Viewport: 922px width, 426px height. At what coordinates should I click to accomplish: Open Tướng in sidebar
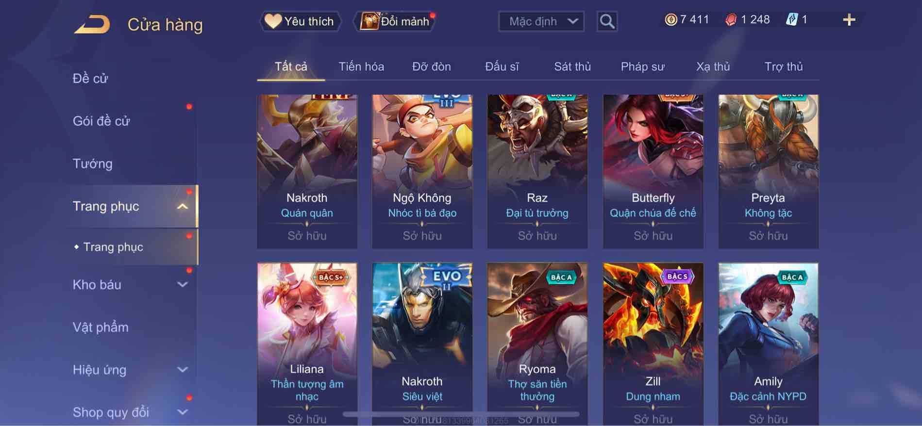click(x=92, y=164)
